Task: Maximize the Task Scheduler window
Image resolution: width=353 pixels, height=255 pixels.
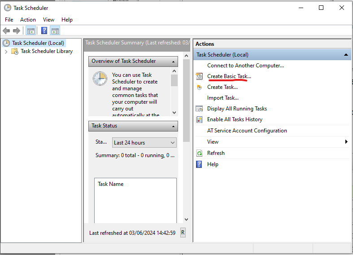Action: 321,8
